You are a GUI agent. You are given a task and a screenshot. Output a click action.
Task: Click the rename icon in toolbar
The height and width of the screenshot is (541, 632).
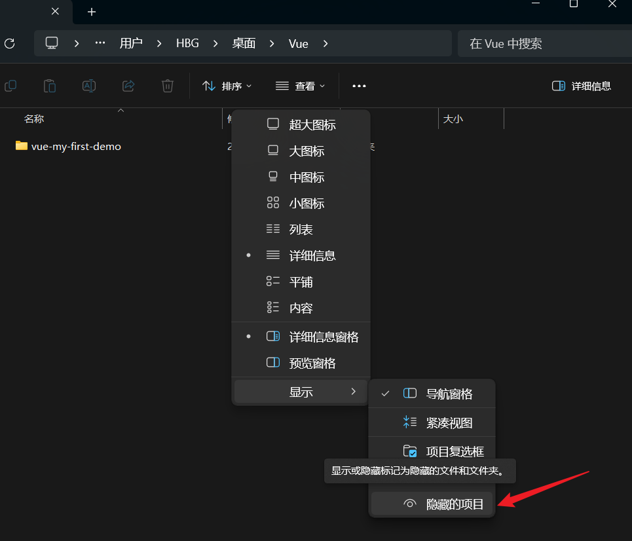pyautogui.click(x=89, y=86)
